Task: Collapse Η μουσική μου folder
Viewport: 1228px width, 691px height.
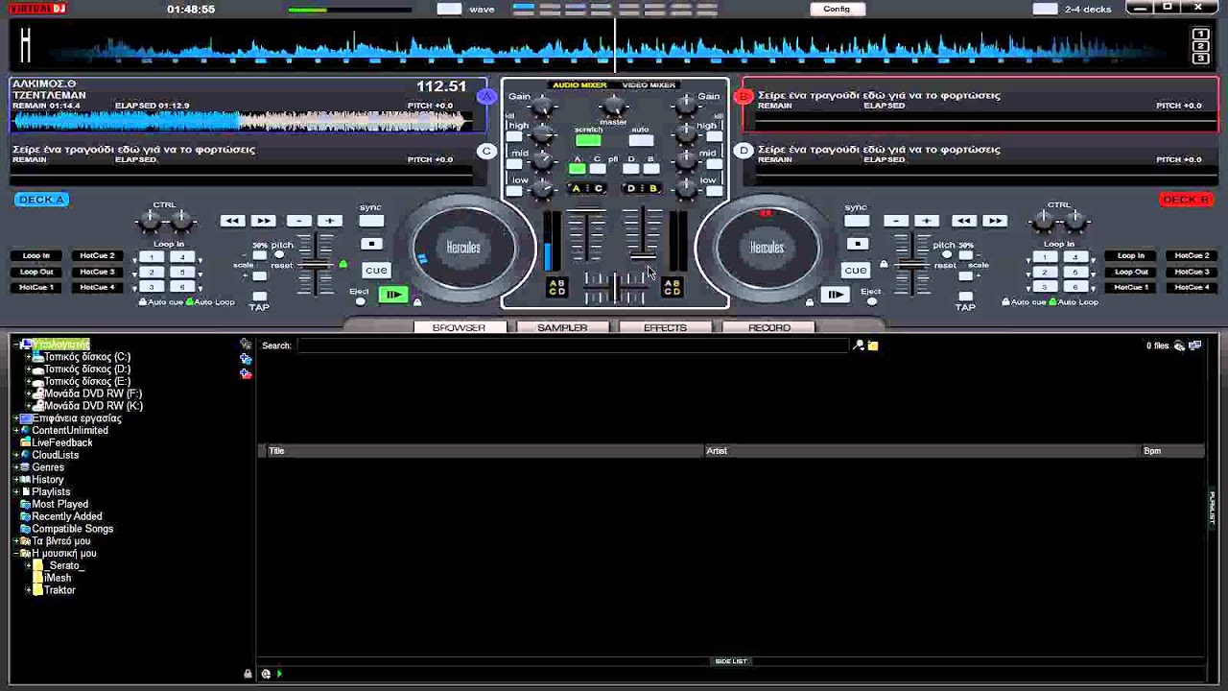Action: click(17, 554)
